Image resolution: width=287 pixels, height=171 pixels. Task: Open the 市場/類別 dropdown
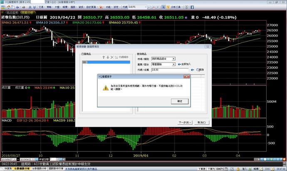173,59
